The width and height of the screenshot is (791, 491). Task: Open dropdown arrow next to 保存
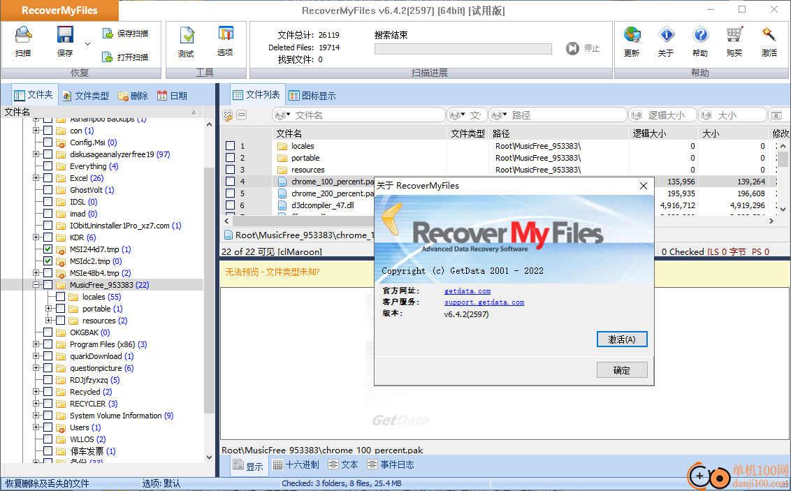pyautogui.click(x=88, y=44)
